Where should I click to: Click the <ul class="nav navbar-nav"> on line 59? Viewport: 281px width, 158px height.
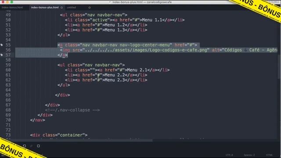[91, 65]
